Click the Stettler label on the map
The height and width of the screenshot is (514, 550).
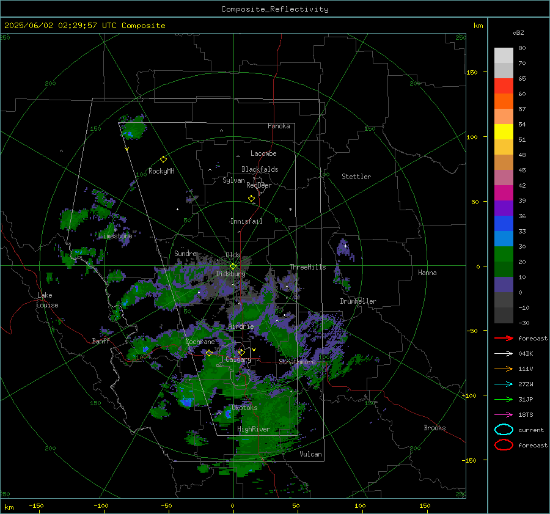click(x=356, y=177)
